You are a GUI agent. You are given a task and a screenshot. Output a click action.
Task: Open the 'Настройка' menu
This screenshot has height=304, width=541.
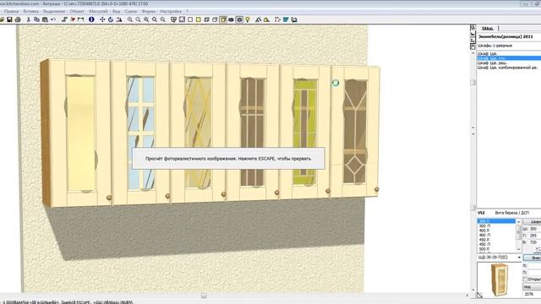(x=171, y=11)
